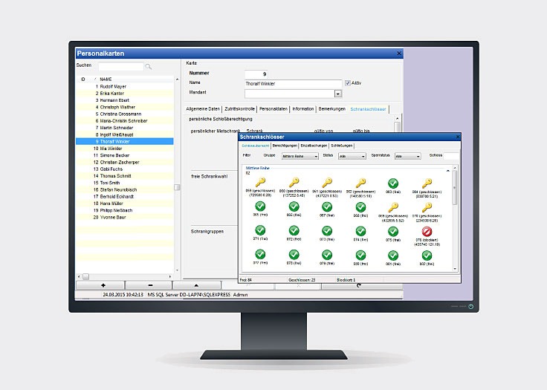This screenshot has width=547, height=390.
Task: Click the Schloss filter input field
Action: tap(450, 156)
